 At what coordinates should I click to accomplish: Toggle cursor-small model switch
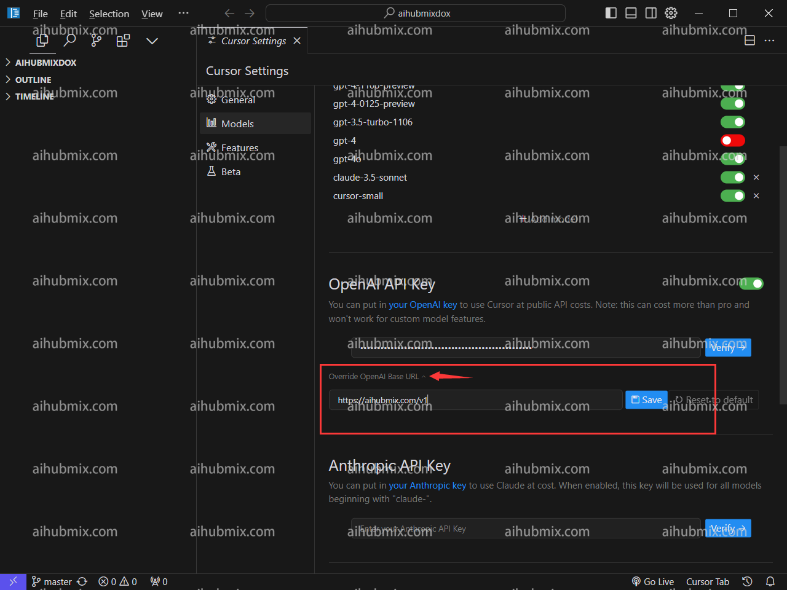[x=733, y=196]
